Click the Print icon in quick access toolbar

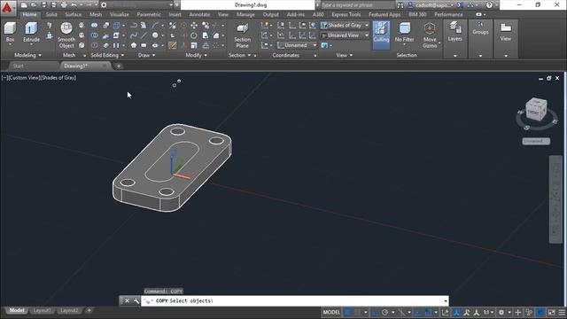(64, 5)
